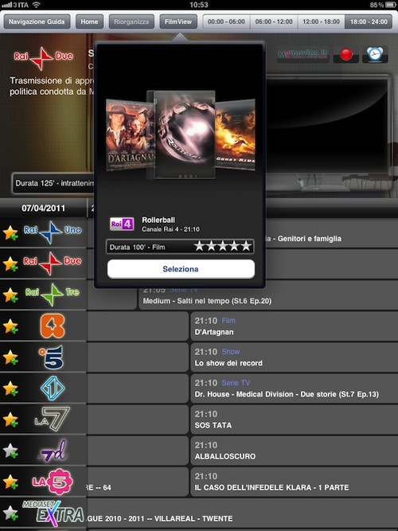Open the SOS TATA listing

[294, 420]
